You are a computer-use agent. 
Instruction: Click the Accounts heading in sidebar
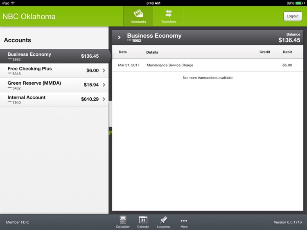[18, 40]
